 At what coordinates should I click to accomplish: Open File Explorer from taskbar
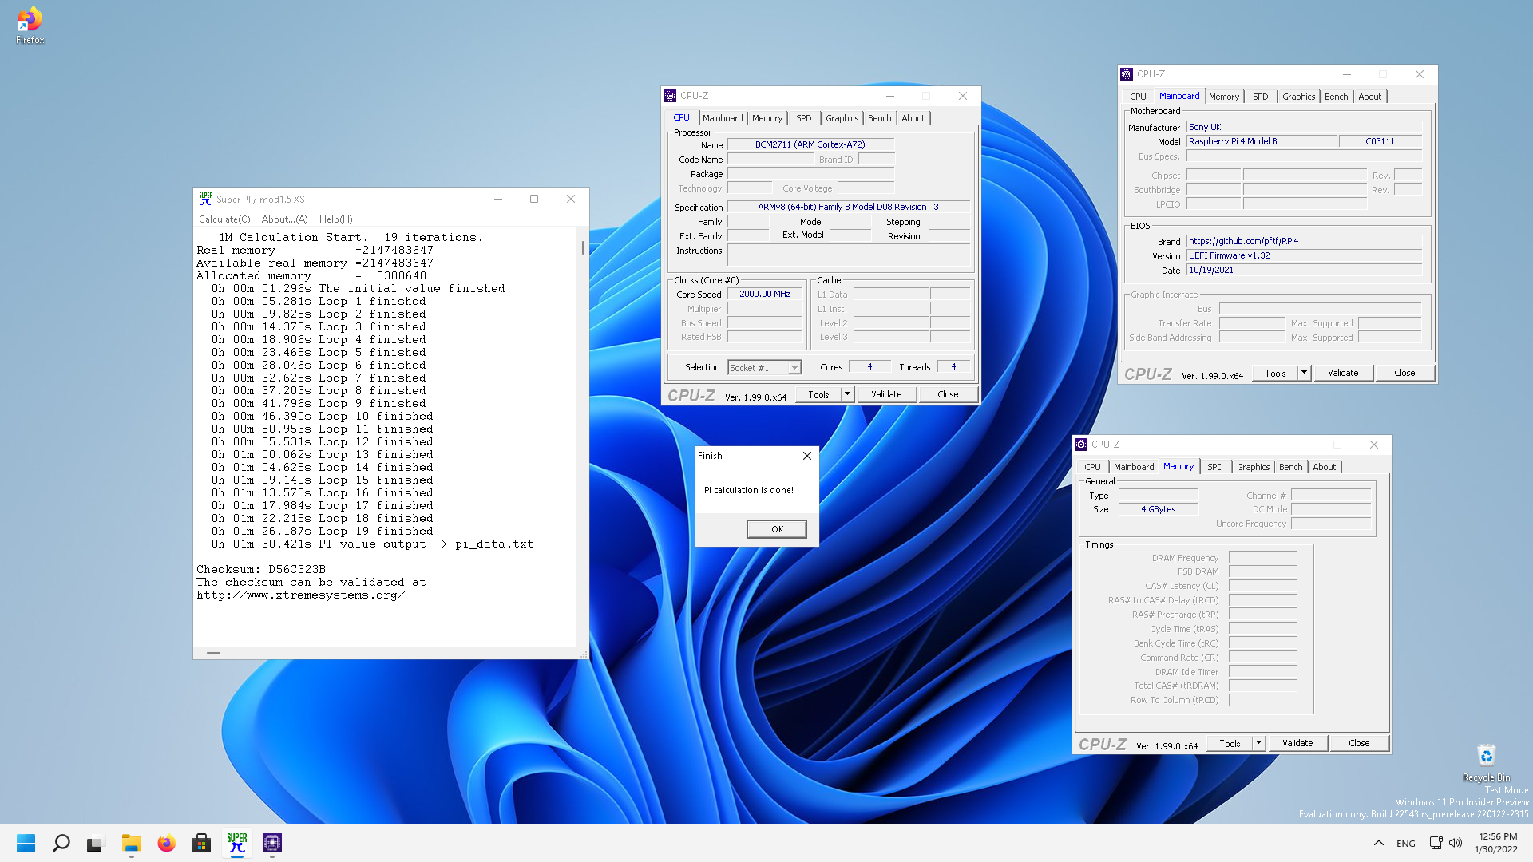tap(131, 843)
